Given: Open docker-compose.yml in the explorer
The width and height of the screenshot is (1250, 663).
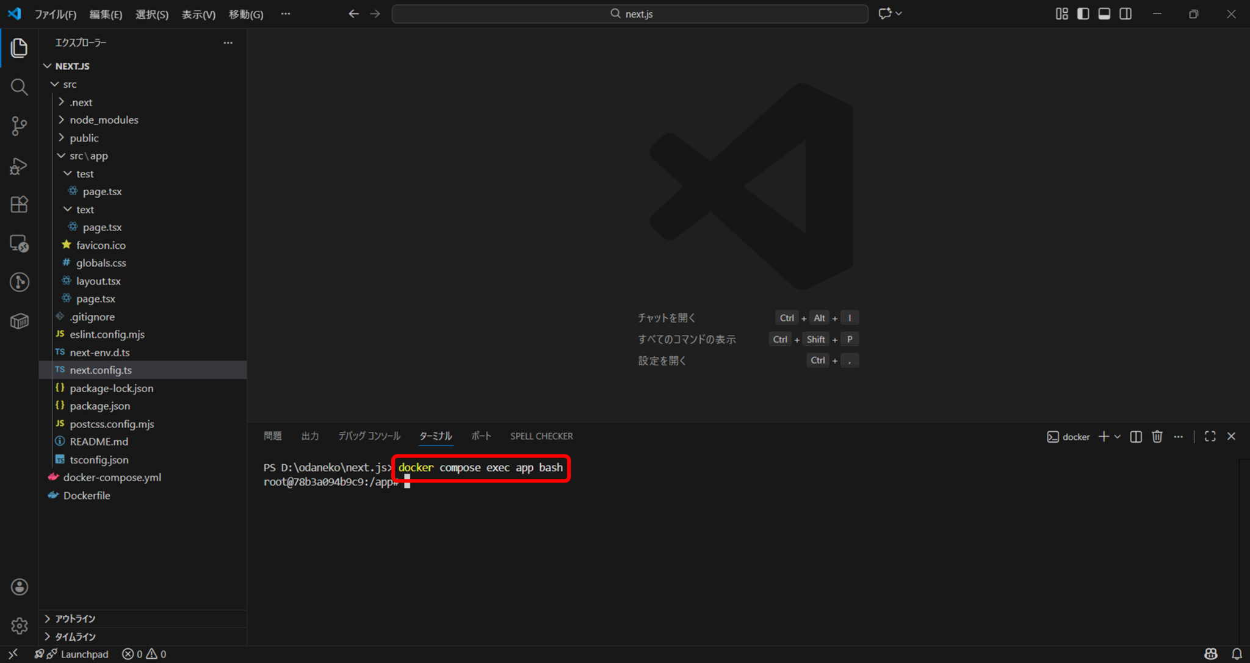Looking at the screenshot, I should click(x=112, y=477).
